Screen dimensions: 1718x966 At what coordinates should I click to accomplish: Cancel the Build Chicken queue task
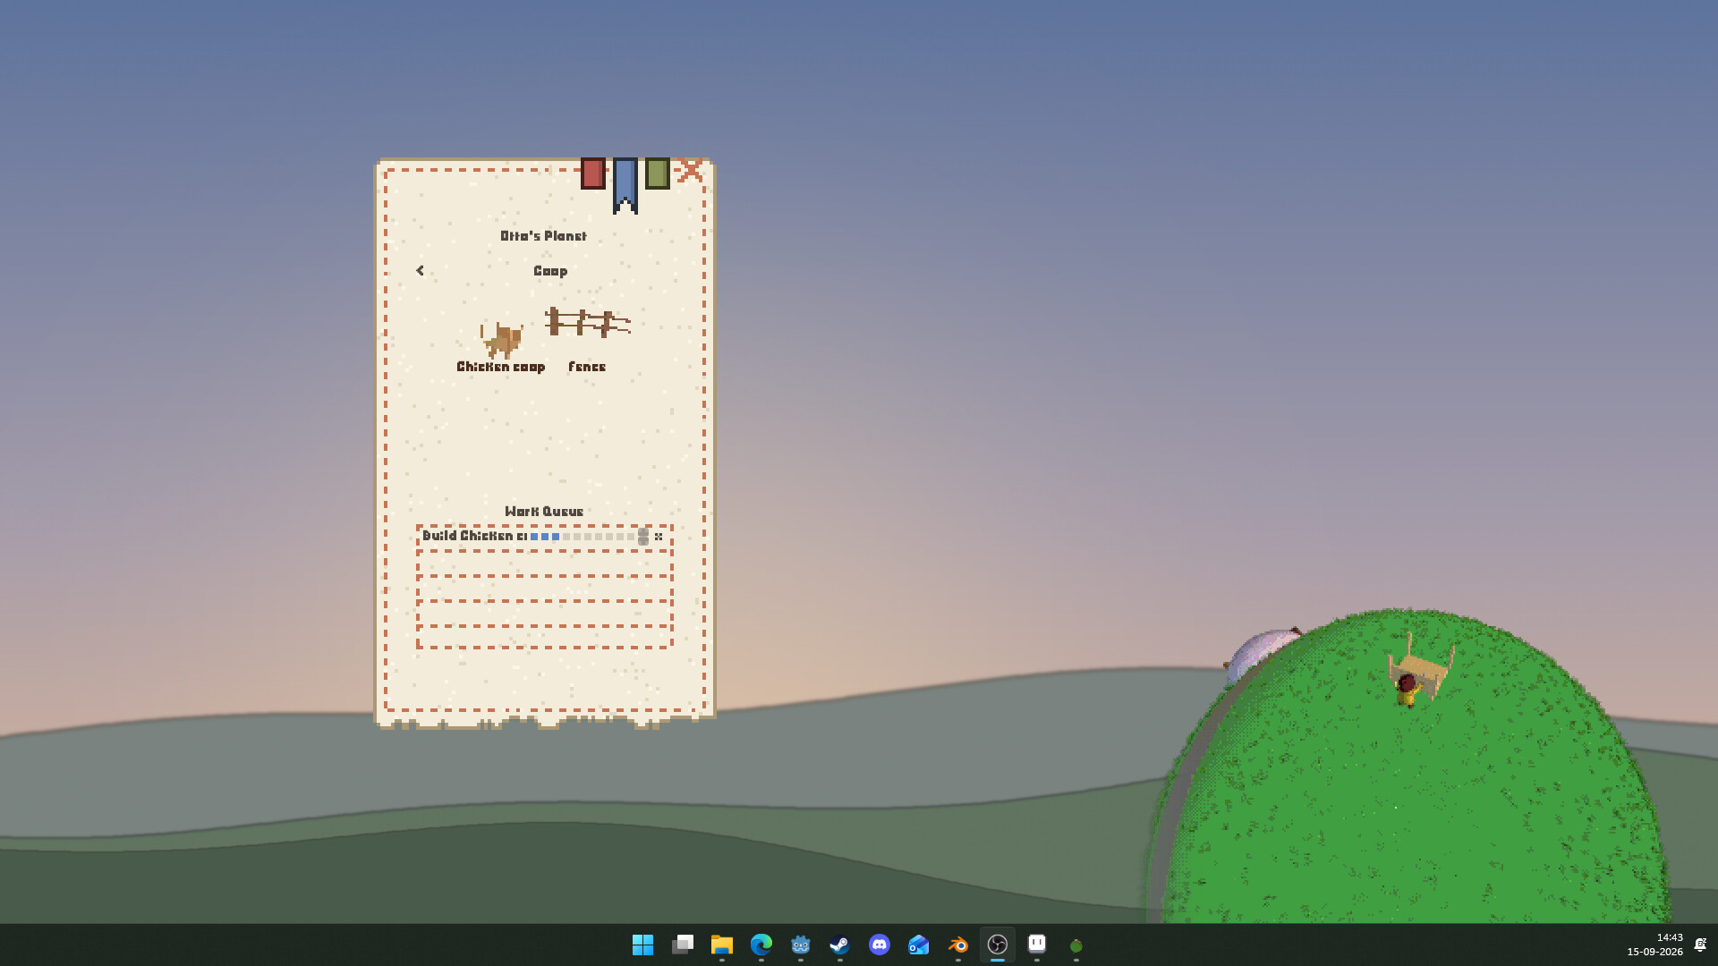tap(659, 537)
